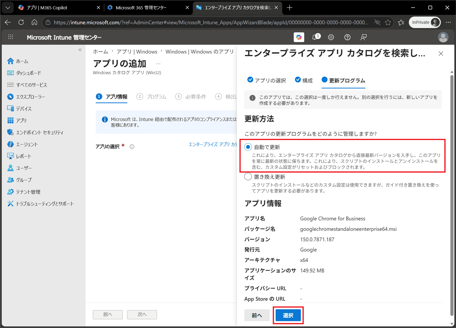Click the package name googlechromestandaloneenterprise64.msi
The width and height of the screenshot is (456, 328).
click(348, 229)
